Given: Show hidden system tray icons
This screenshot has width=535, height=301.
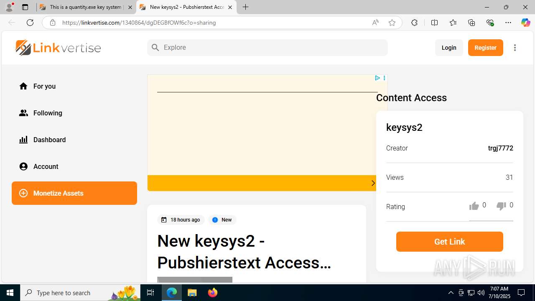Looking at the screenshot, I should (451, 293).
